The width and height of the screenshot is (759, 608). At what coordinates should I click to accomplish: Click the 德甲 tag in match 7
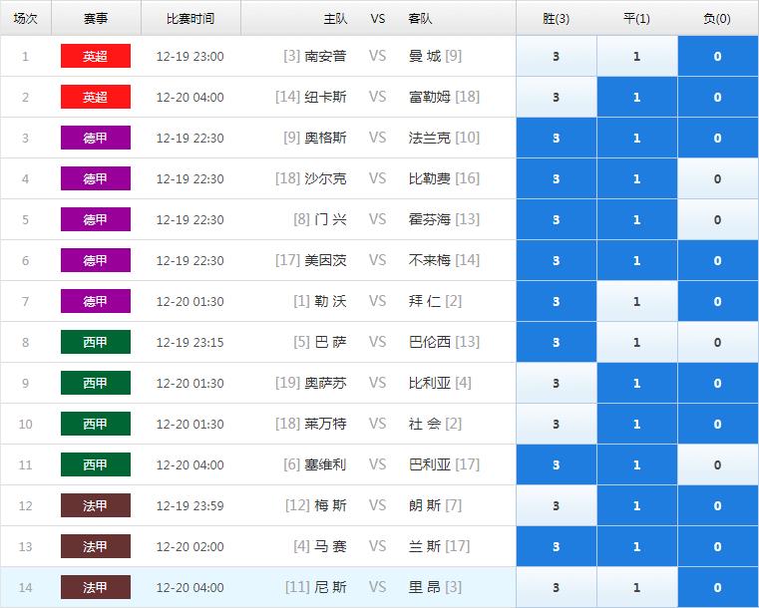[x=96, y=301]
